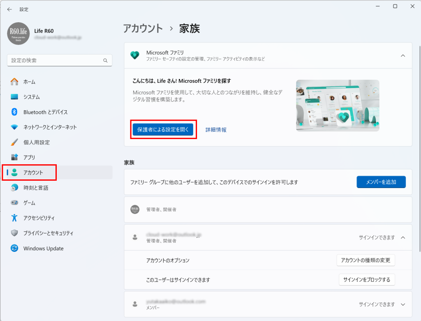Go to ゲーム settings category
The width and height of the screenshot is (421, 321).
29,203
